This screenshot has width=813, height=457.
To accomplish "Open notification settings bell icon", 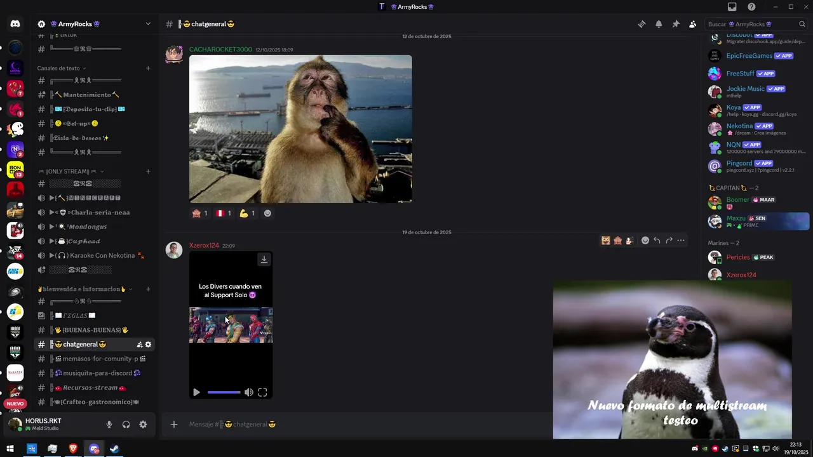I will 659,24.
